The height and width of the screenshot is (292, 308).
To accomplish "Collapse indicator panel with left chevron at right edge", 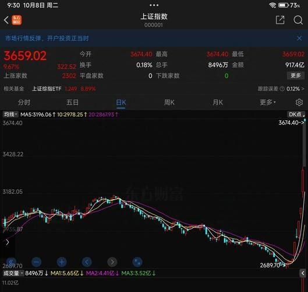I will pyautogui.click(x=303, y=273).
